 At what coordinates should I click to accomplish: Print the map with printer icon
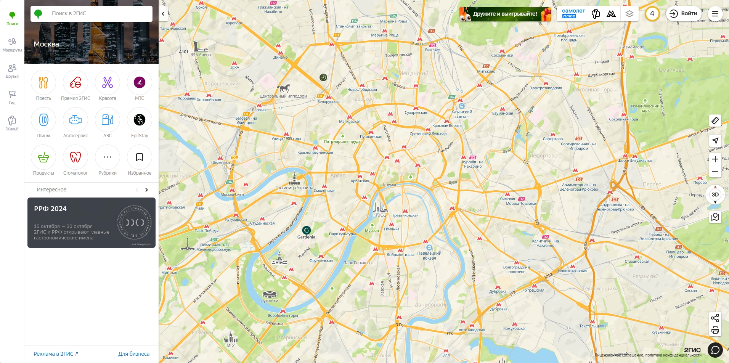715,330
